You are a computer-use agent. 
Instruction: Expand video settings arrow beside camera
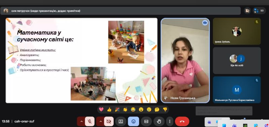101,121
